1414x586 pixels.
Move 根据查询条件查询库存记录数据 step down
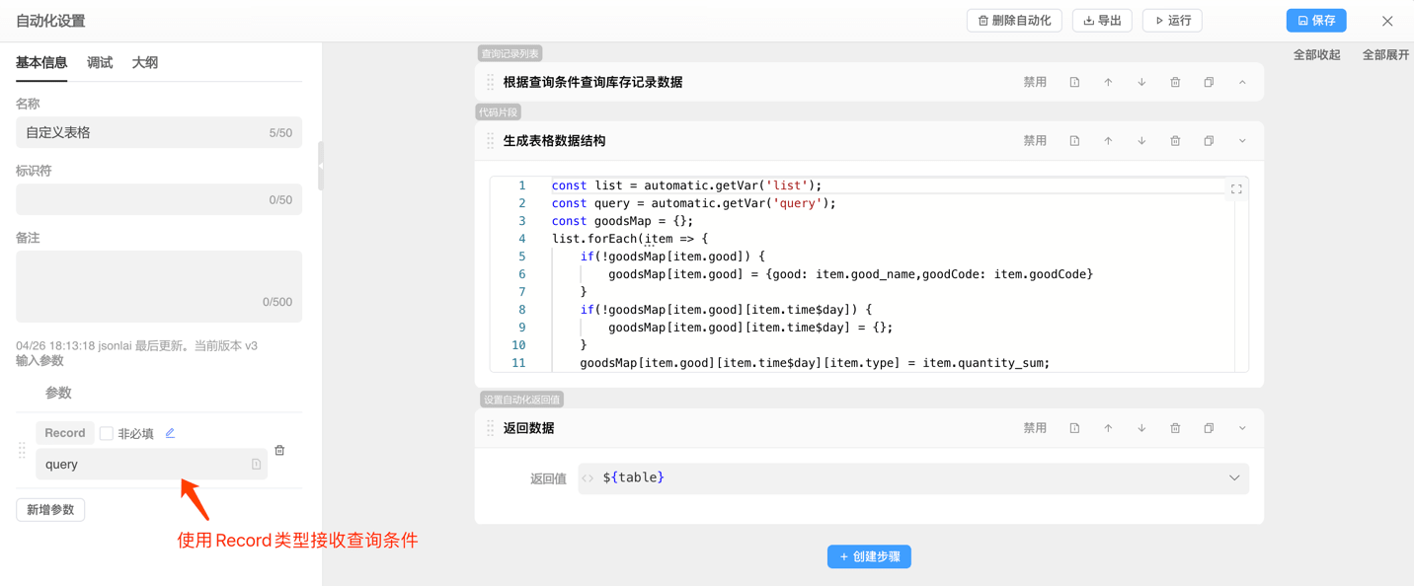pyautogui.click(x=1141, y=83)
